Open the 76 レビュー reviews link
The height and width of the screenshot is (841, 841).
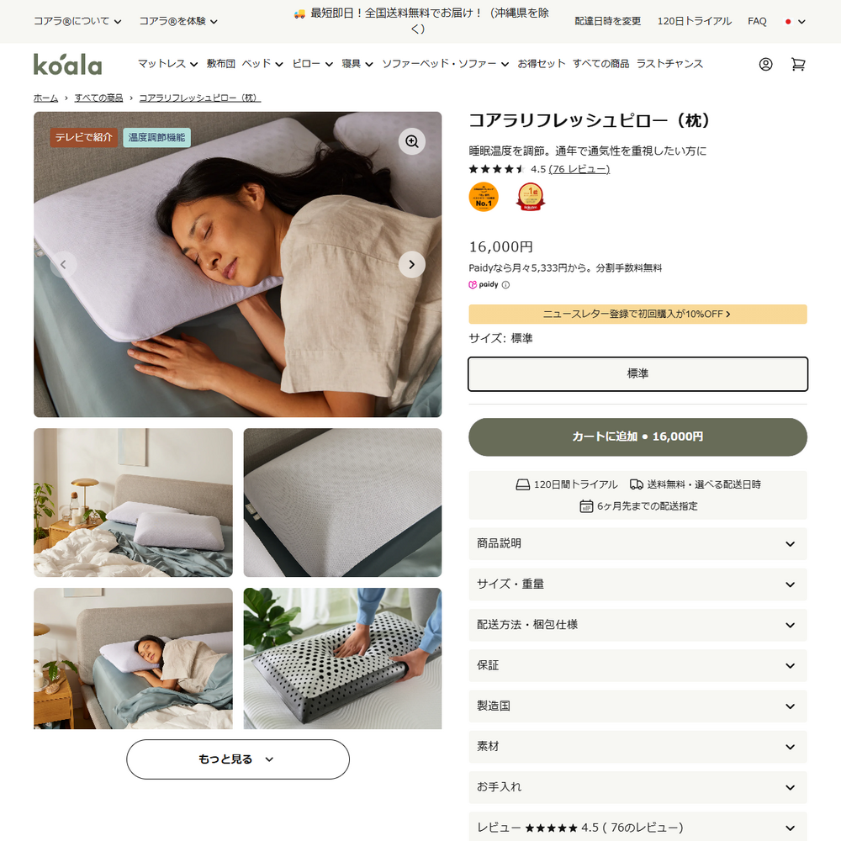pyautogui.click(x=579, y=169)
